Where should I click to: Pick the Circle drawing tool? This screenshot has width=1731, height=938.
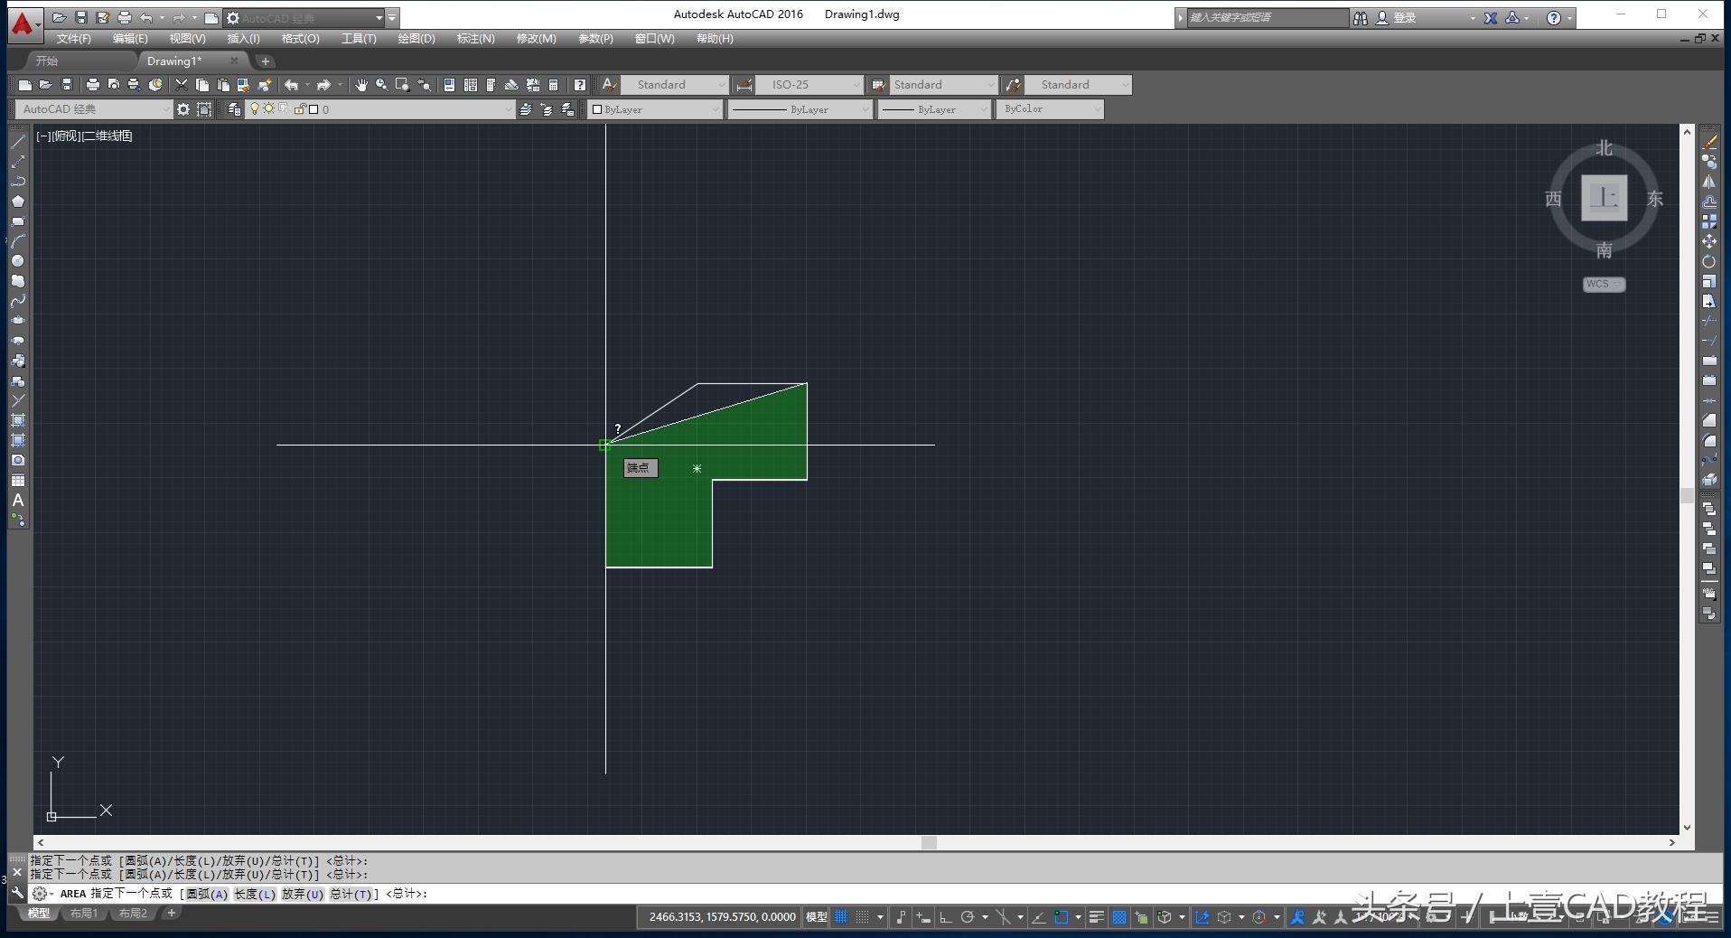(x=17, y=261)
